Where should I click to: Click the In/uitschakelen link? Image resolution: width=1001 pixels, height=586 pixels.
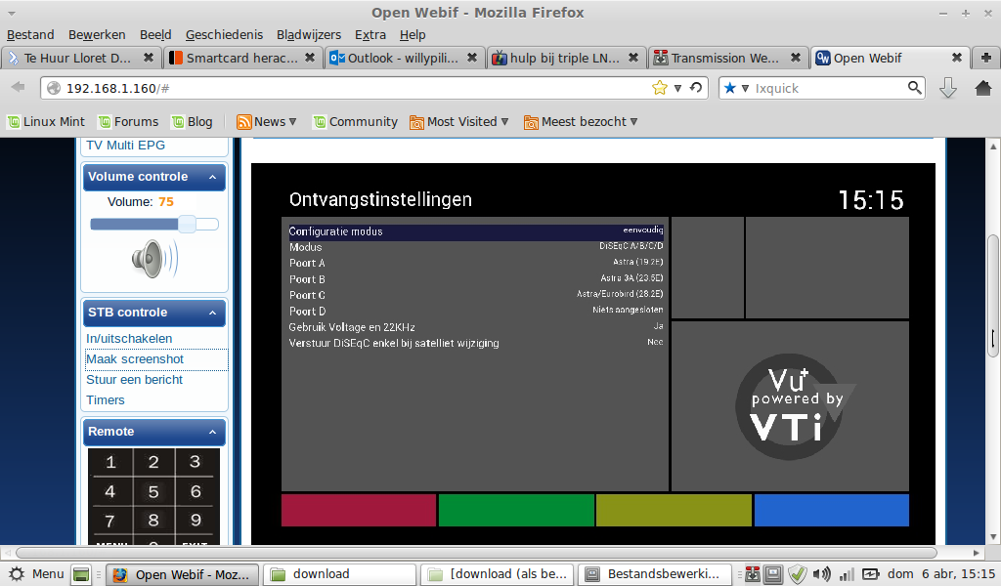coord(129,339)
